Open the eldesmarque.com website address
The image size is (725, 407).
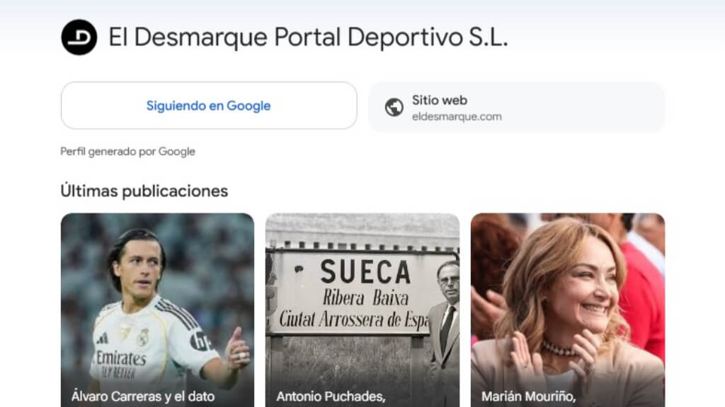457,117
